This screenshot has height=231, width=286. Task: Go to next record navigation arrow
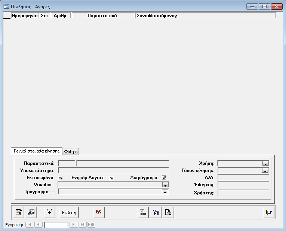pos(74,225)
